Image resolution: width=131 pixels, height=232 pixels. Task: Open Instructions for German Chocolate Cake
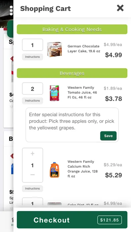[x=32, y=57]
